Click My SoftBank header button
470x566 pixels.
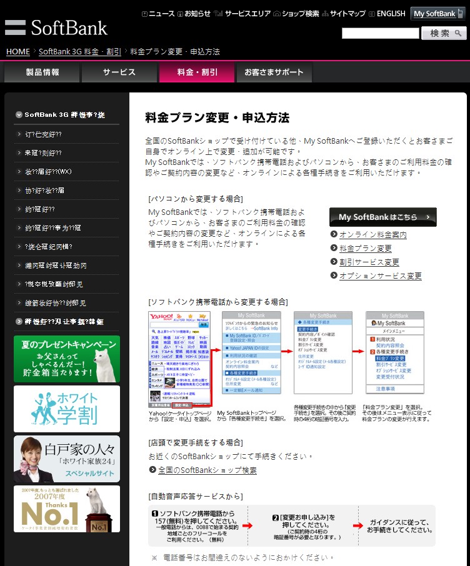tap(438, 14)
